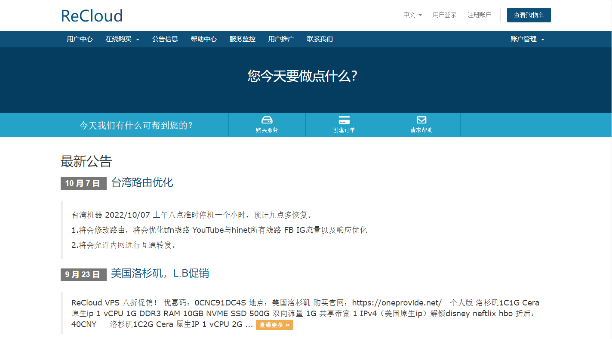The width and height of the screenshot is (612, 339).
Task: Navigate to 用户推广
Action: (x=281, y=39)
